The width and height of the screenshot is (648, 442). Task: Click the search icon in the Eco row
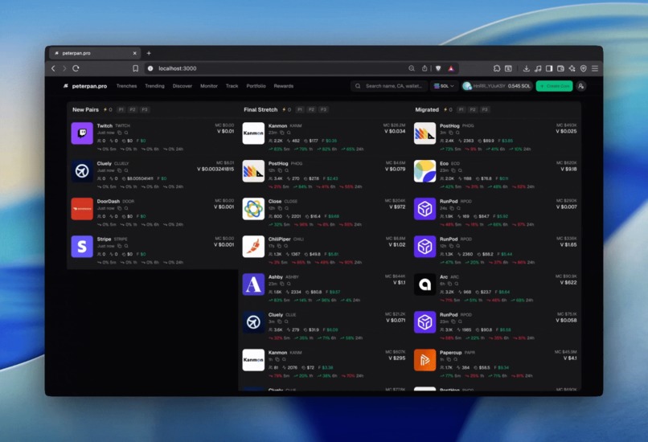point(460,170)
